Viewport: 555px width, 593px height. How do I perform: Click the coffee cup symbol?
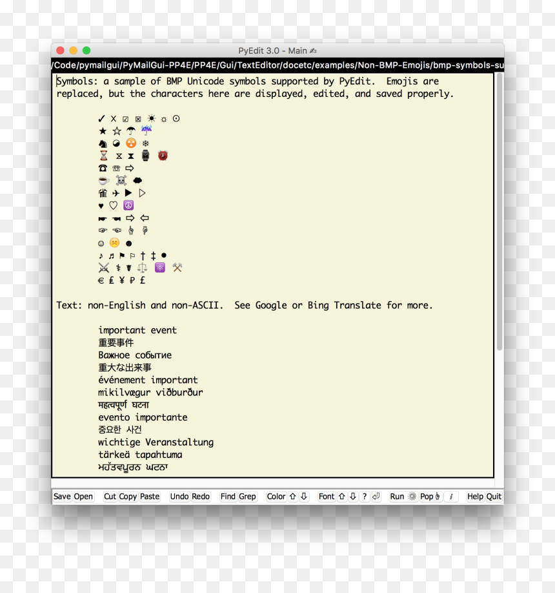coord(103,180)
